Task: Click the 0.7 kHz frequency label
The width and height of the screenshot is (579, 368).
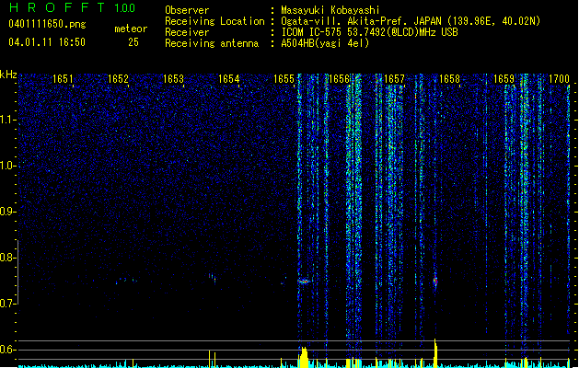Action: click(x=7, y=304)
